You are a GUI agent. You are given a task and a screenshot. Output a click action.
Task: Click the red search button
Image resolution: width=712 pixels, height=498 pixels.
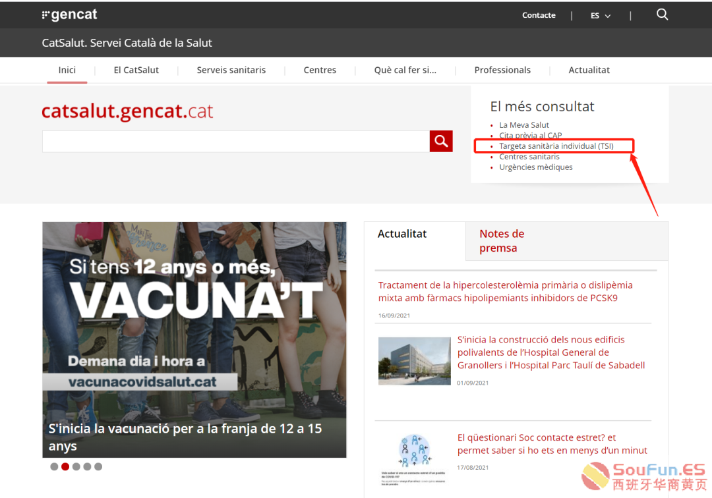pos(441,141)
